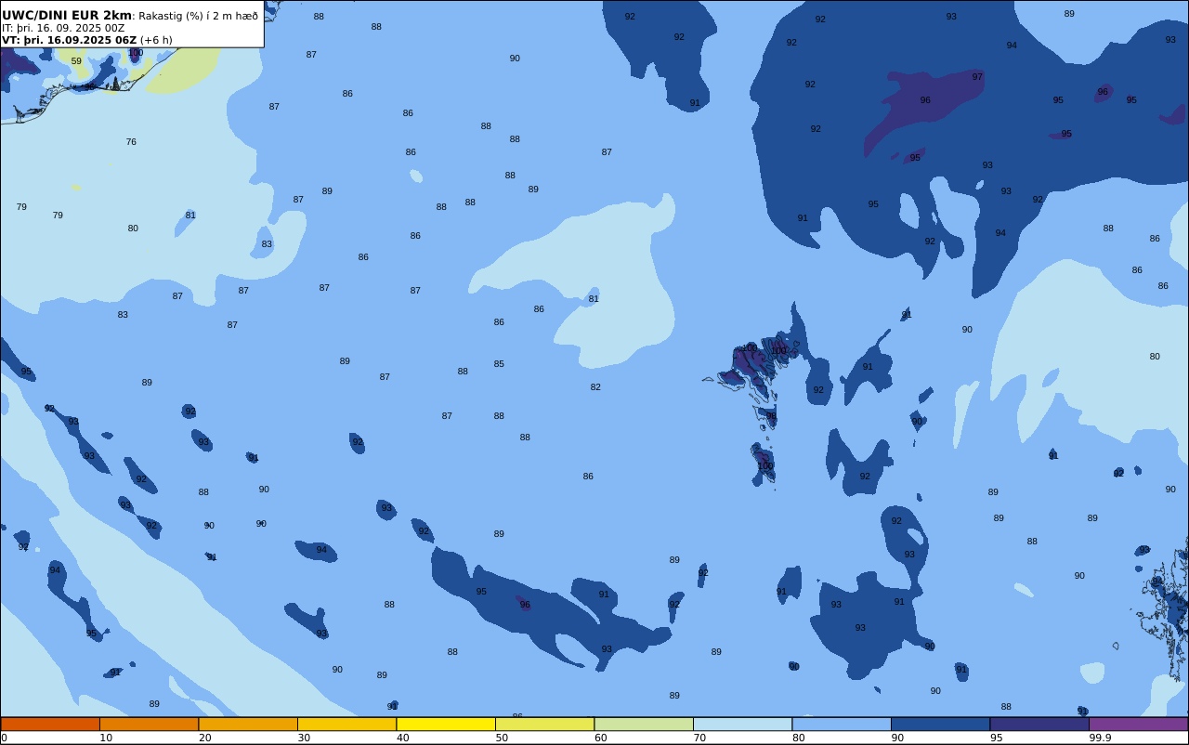Click the '70' legend tick label

(699, 738)
